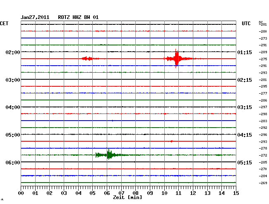Select the "02:00" CET time label
This screenshot has height=204, width=269.
(13, 52)
